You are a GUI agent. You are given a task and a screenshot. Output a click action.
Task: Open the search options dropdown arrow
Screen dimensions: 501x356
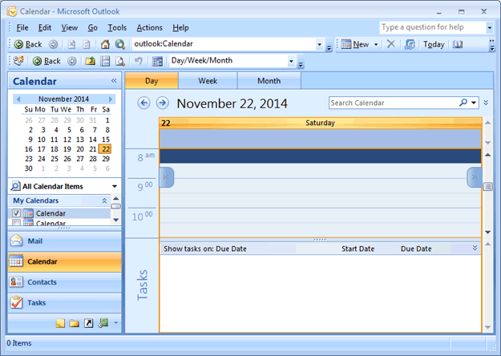pos(474,103)
